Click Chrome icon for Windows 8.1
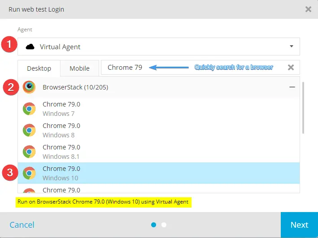The image size is (318, 238). pos(29,152)
